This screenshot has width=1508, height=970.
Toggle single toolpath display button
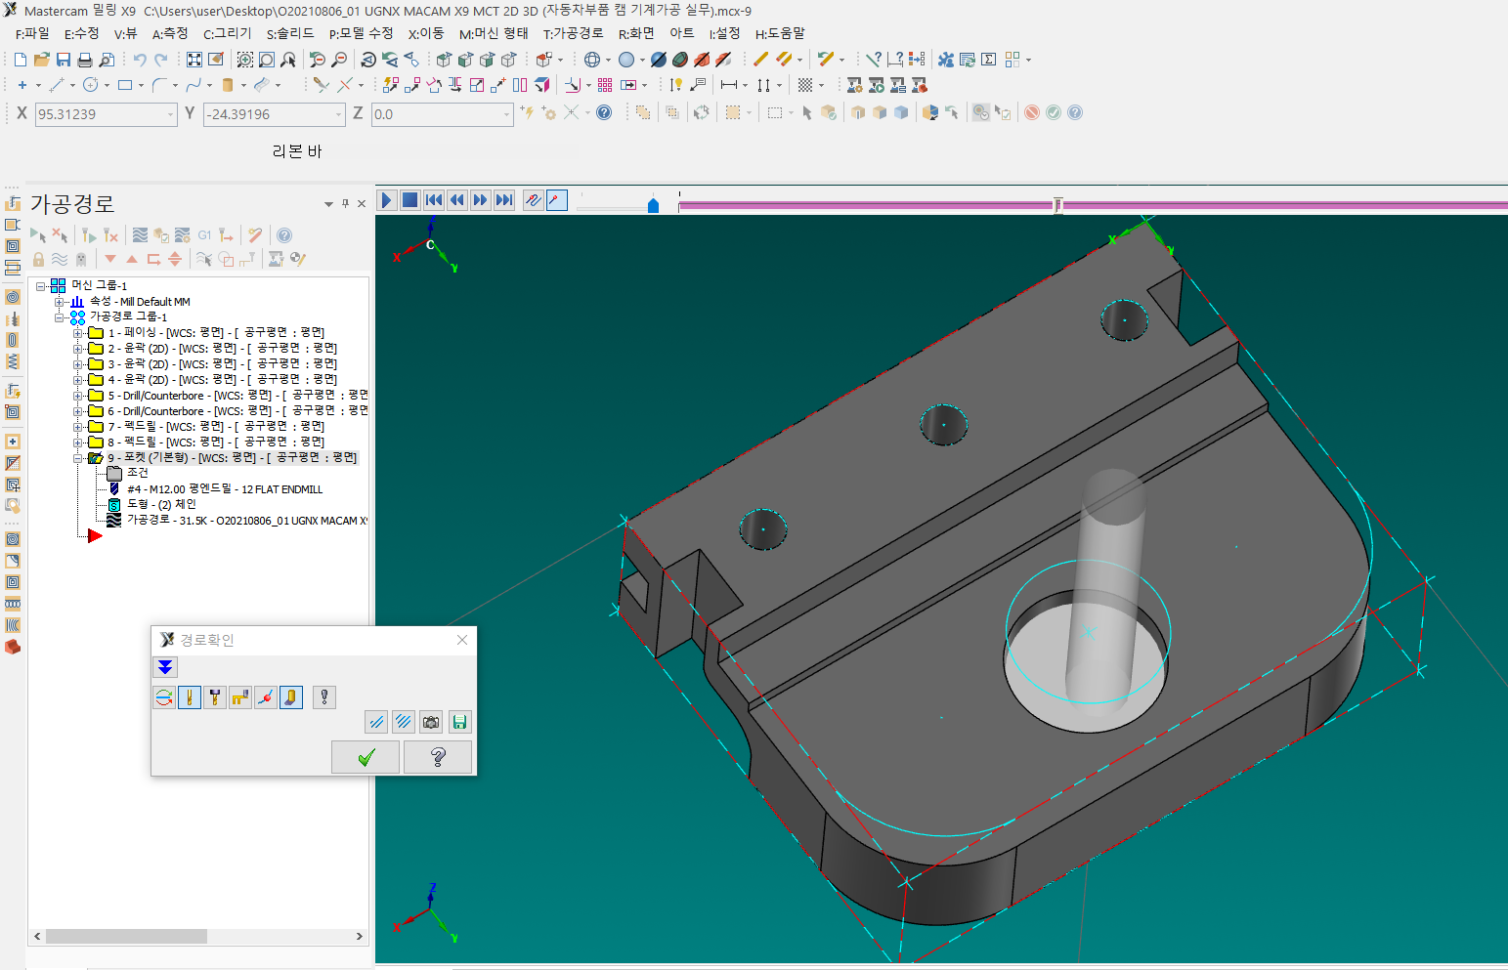(376, 722)
